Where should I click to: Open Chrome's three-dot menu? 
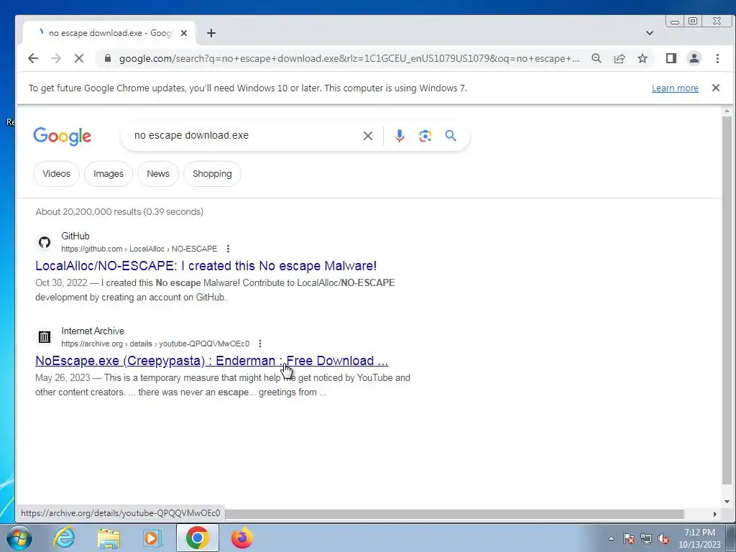(x=717, y=58)
